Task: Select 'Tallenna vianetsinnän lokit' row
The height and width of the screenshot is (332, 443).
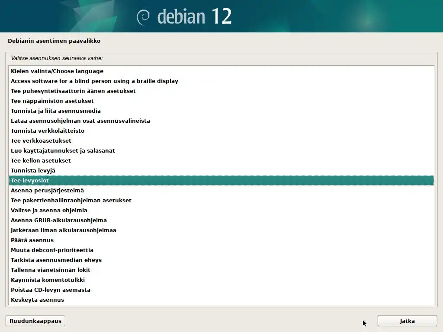Action: (221, 270)
